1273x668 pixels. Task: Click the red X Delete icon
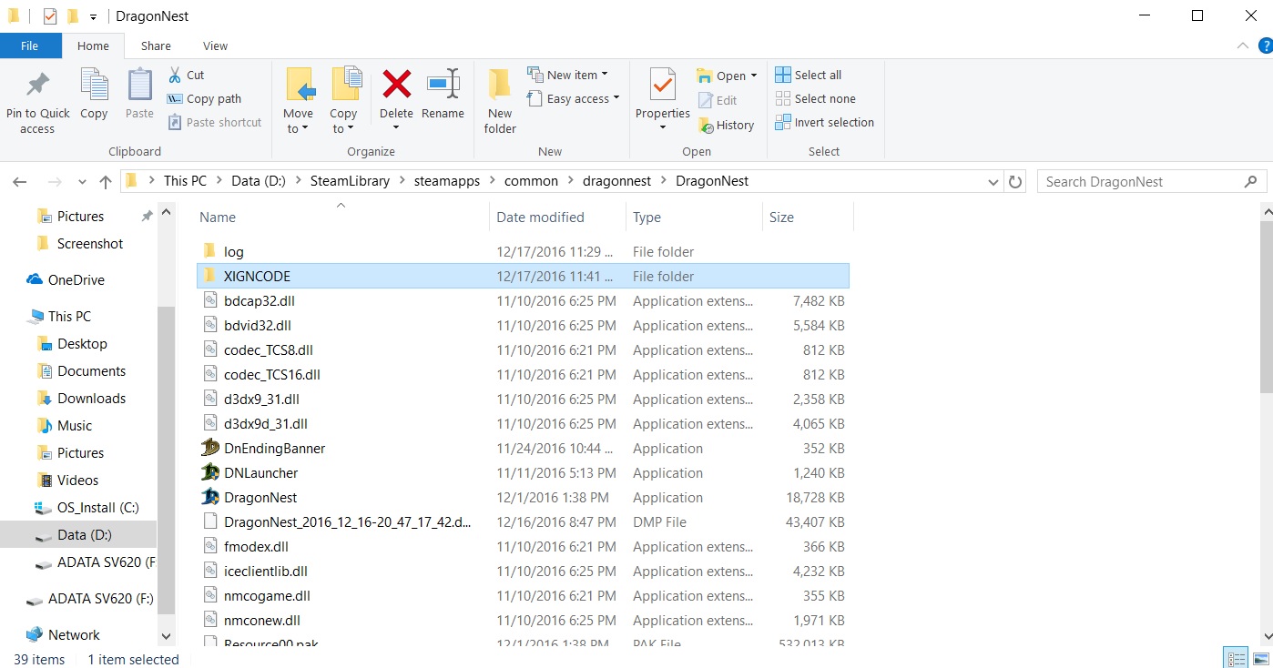coord(396,85)
